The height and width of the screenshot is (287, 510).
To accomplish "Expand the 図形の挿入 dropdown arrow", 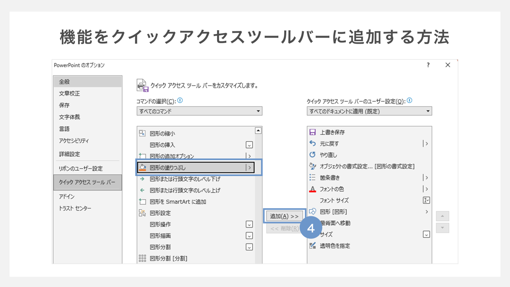I will point(249,145).
